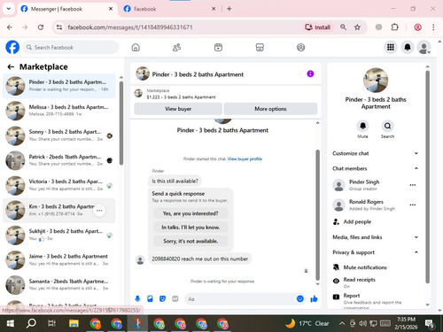Click the Add people icon
Viewport: 443px width, 332px height.
click(336, 221)
